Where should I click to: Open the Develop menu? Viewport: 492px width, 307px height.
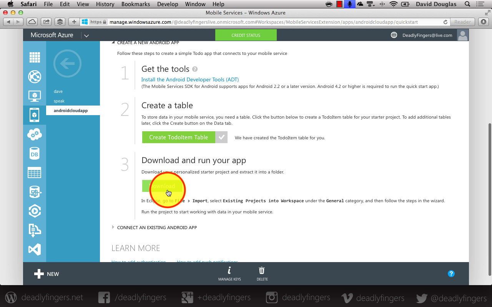168,4
